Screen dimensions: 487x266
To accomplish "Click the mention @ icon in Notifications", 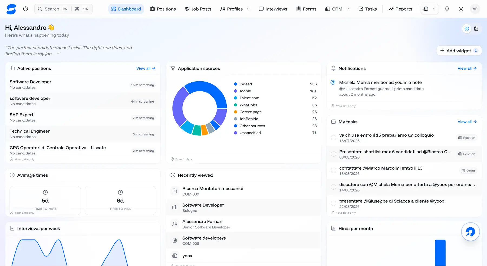I will point(333,82).
